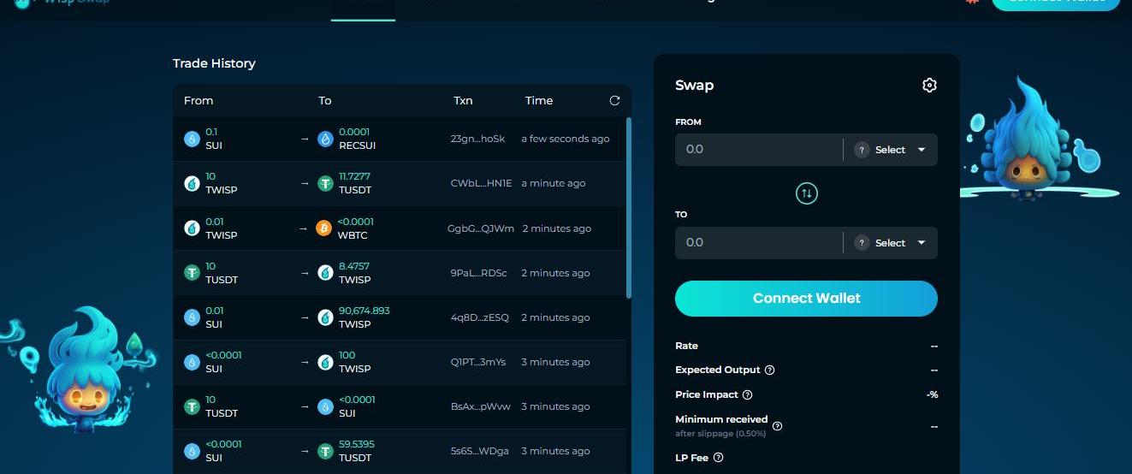Click the TO amount input field
The width and height of the screenshot is (1132, 474).
[757, 243]
